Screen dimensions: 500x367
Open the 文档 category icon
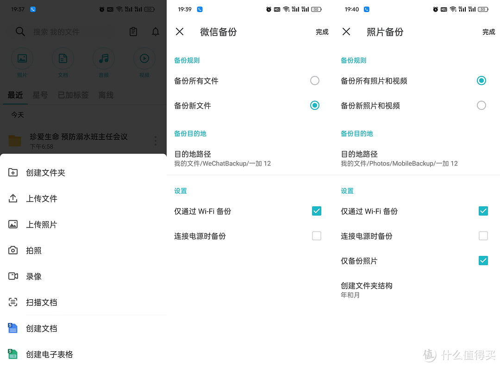[x=62, y=58]
